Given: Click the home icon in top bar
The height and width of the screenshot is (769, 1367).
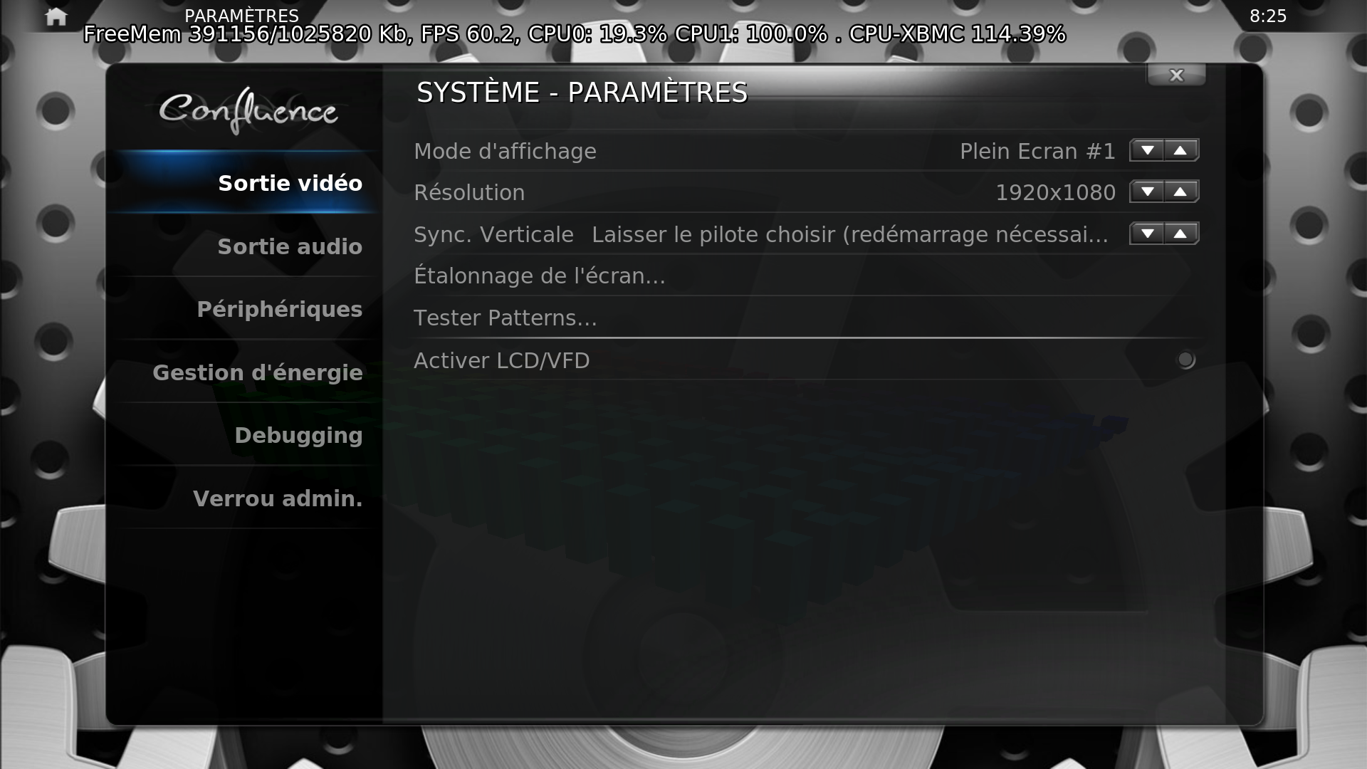Looking at the screenshot, I should pyautogui.click(x=56, y=16).
